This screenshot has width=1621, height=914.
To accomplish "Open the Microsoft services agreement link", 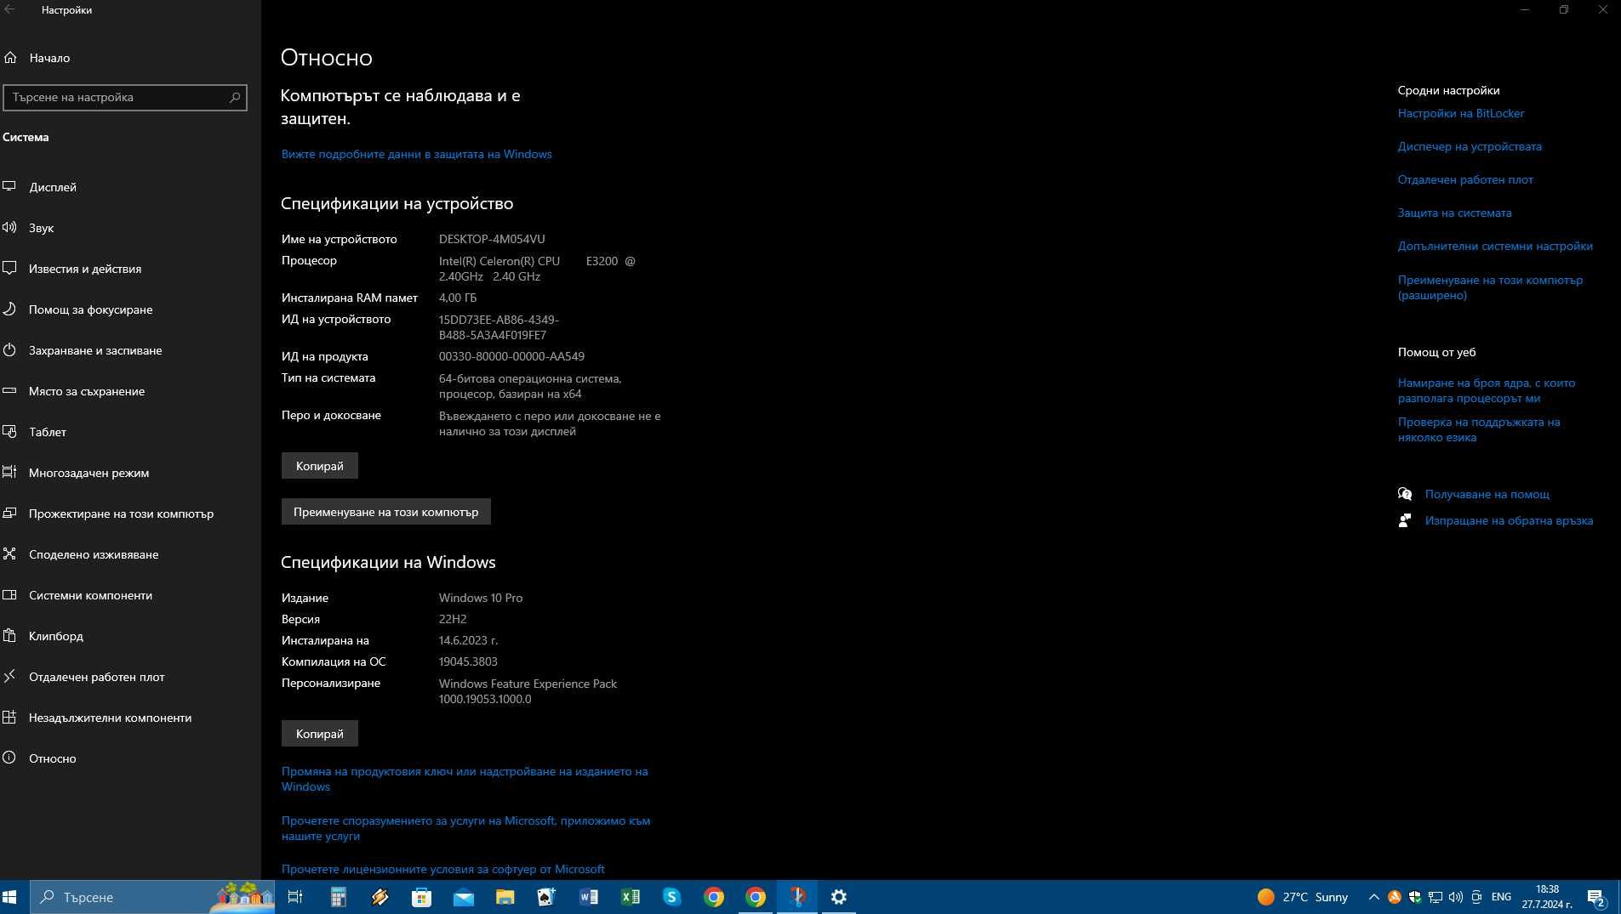I will coord(465,828).
